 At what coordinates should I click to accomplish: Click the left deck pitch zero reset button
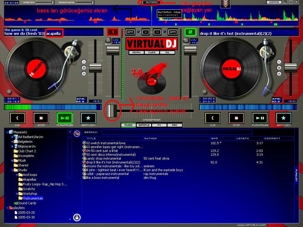84,68
